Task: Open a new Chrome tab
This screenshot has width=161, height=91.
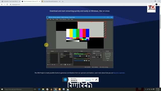Action: coord(63,2)
